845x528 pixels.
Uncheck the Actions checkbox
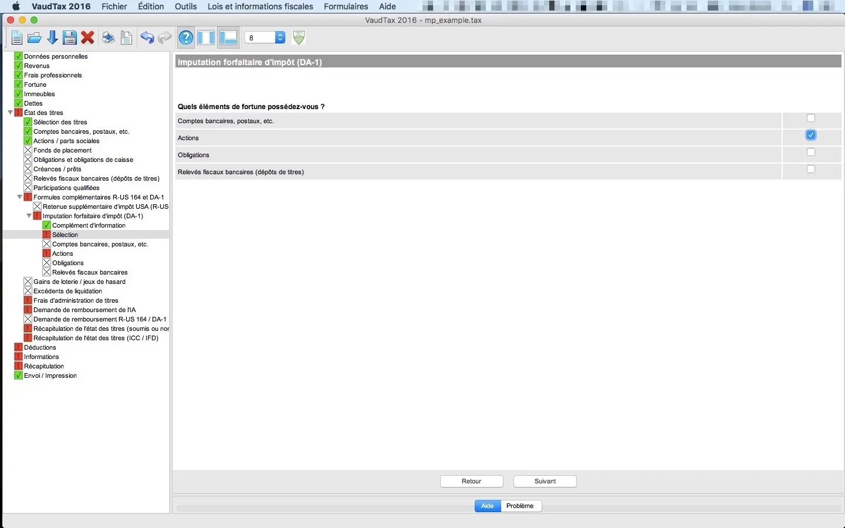(811, 135)
